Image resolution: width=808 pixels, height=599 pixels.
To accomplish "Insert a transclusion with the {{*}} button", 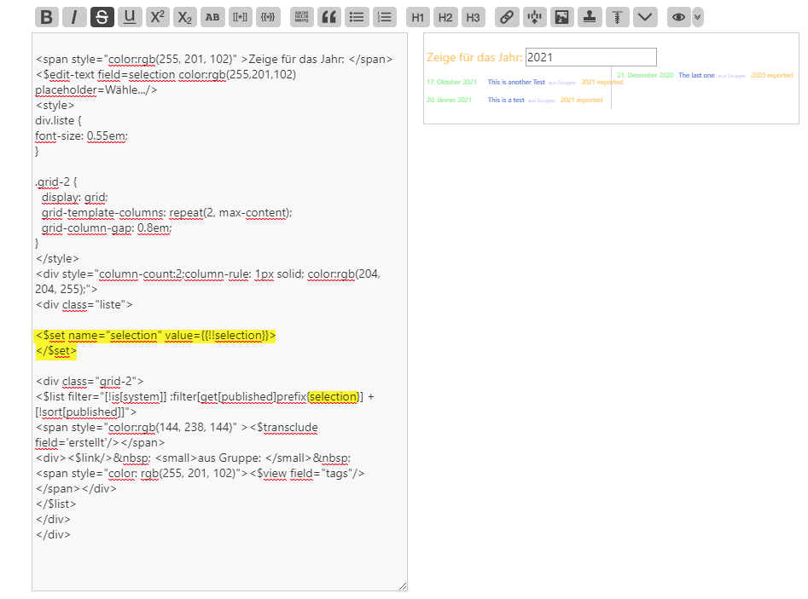I will point(268,17).
